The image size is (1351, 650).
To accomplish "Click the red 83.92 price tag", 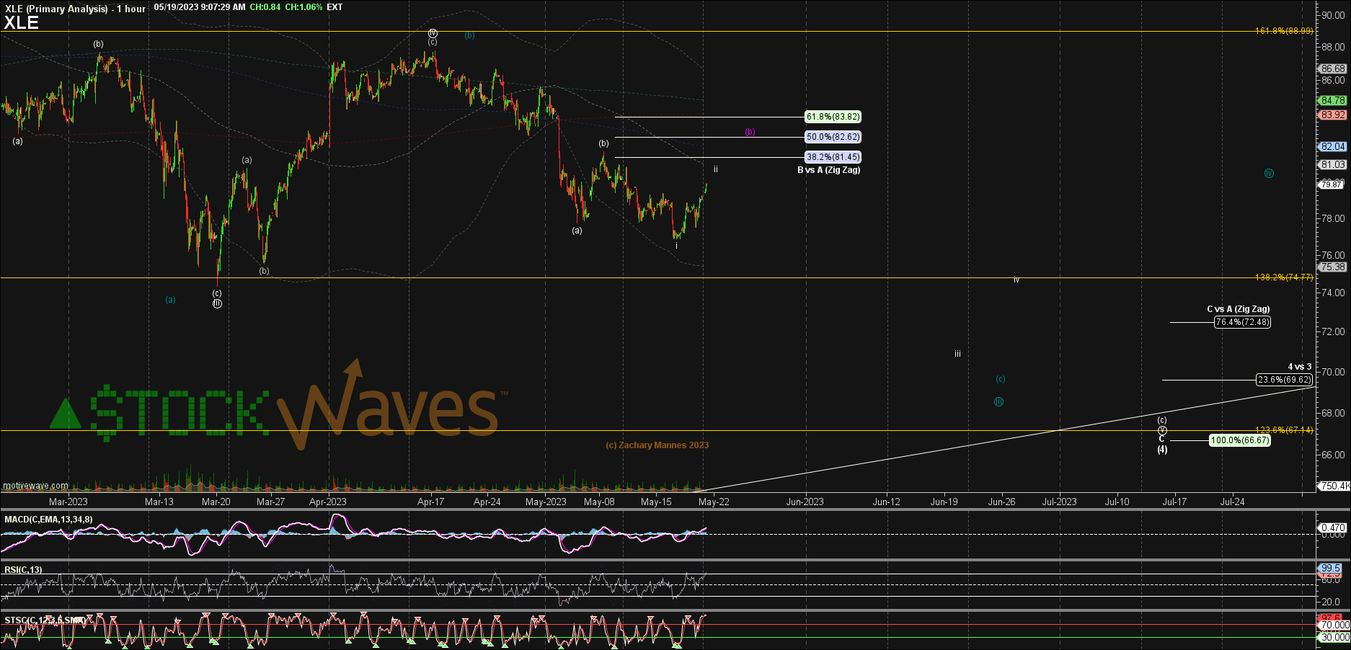I will point(1332,115).
